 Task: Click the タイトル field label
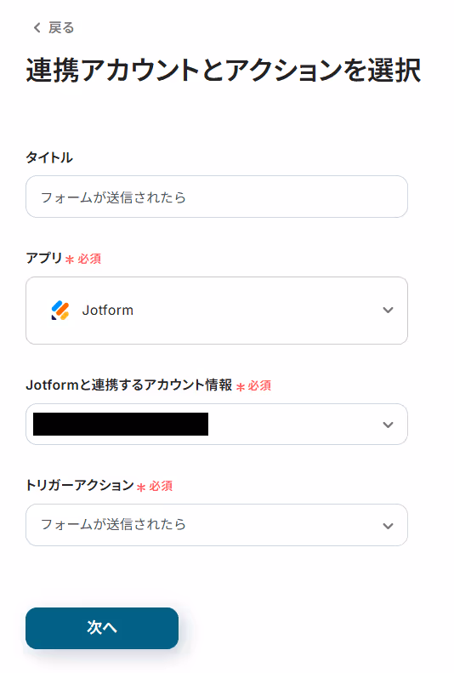(49, 157)
